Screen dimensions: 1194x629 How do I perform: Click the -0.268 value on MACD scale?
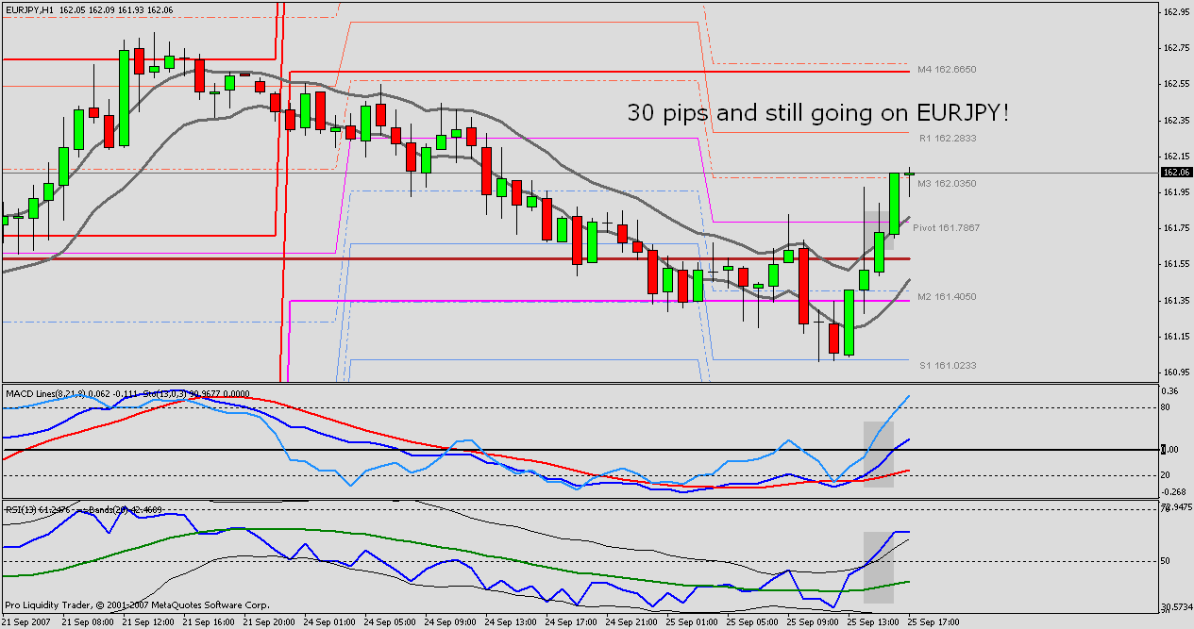pyautogui.click(x=1175, y=492)
